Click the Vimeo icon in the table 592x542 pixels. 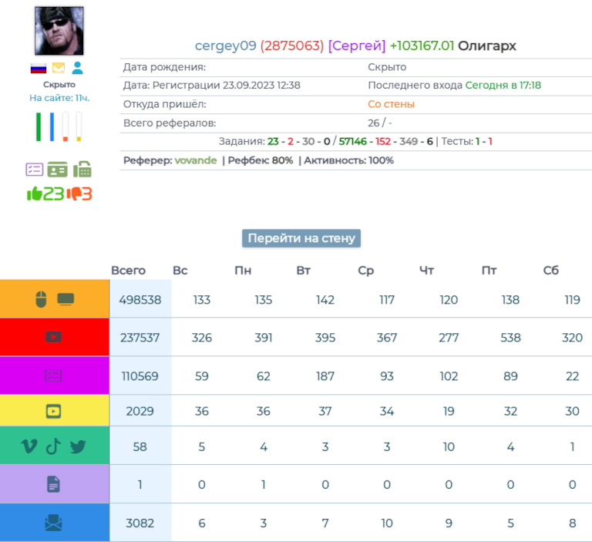(29, 446)
